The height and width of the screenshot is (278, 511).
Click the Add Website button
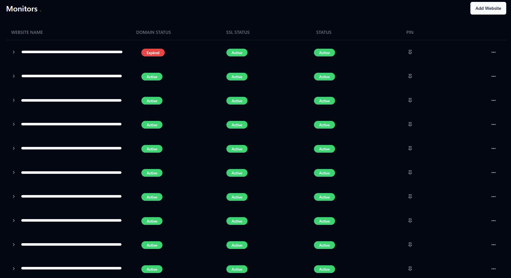point(488,8)
